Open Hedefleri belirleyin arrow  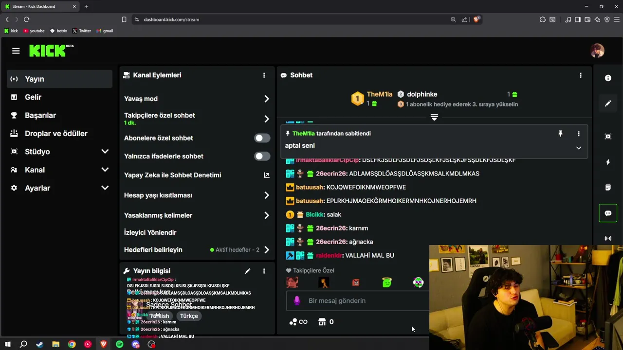pyautogui.click(x=266, y=250)
